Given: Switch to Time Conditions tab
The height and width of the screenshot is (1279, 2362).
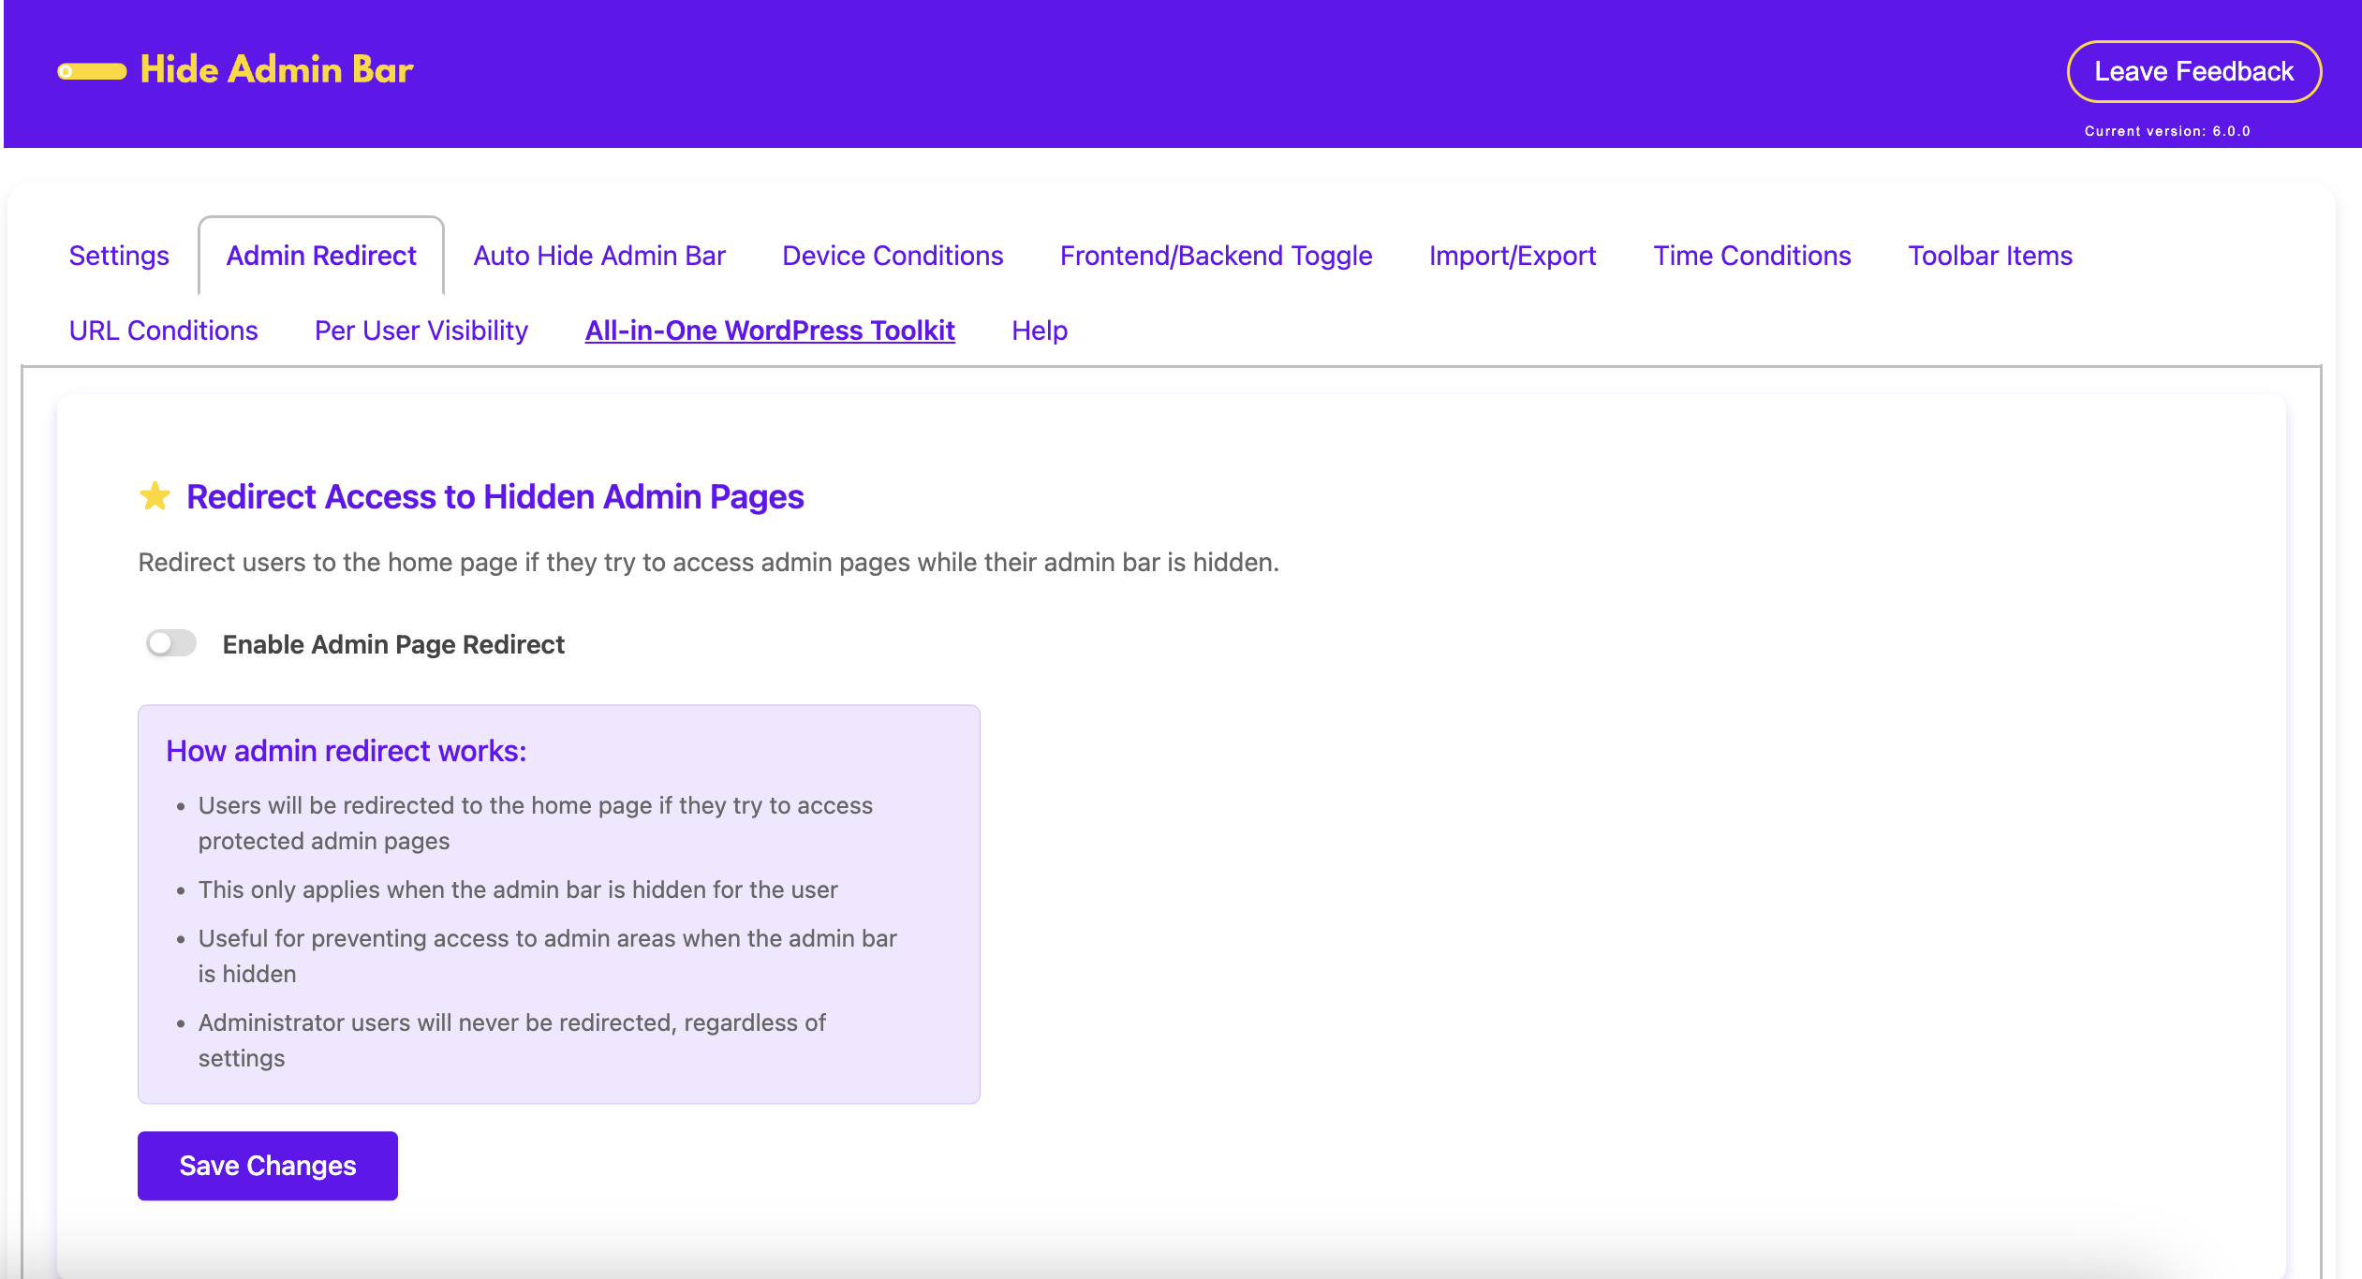Looking at the screenshot, I should [1752, 256].
